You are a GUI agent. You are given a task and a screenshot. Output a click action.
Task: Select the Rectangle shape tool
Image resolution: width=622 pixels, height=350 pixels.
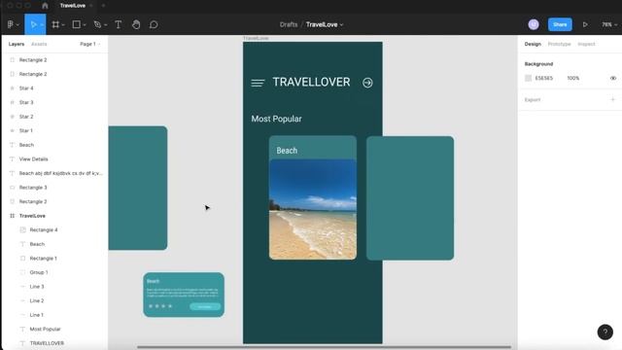tap(77, 24)
